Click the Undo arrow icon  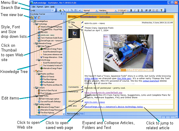click(80, 10)
